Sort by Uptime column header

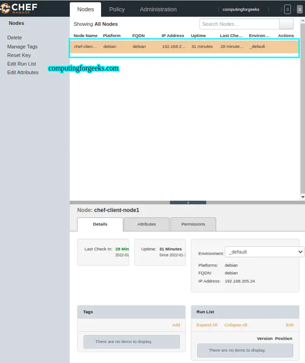coord(198,36)
